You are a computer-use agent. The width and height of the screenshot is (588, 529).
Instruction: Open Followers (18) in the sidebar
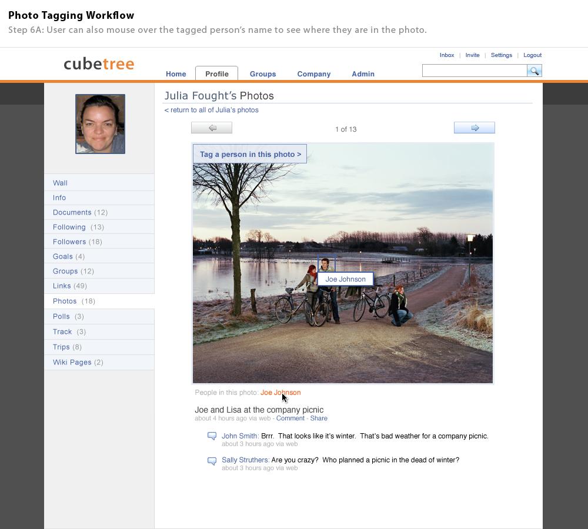[99, 242]
